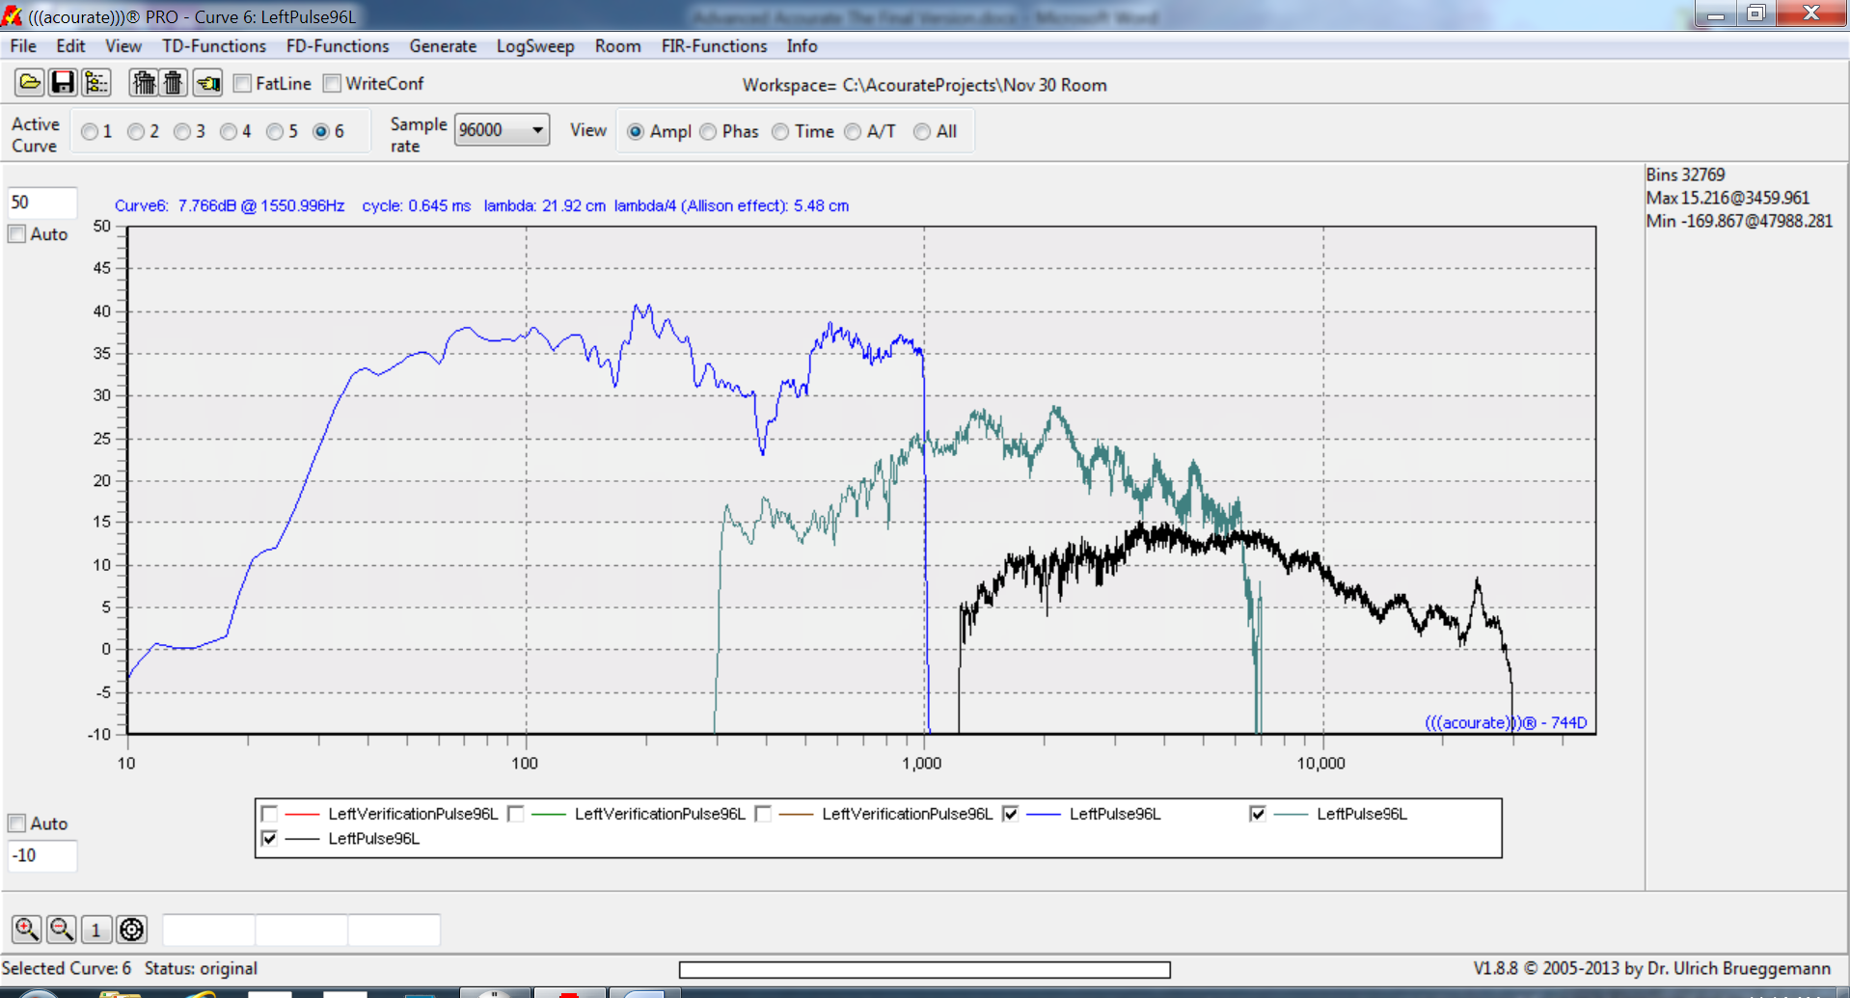
Task: Click the Bins 32769 info text
Action: point(1685,175)
